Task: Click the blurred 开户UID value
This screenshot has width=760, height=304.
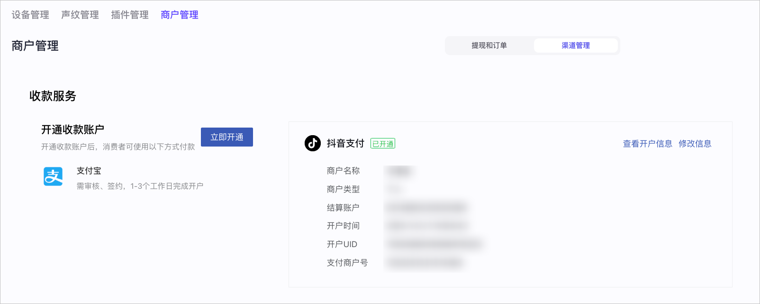Action: (434, 244)
